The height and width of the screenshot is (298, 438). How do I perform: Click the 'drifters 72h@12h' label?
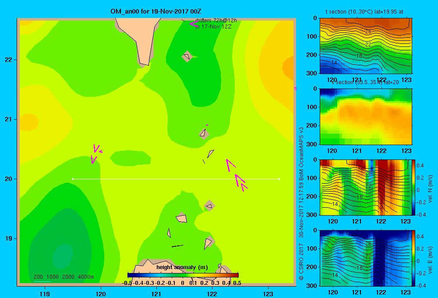pos(216,21)
